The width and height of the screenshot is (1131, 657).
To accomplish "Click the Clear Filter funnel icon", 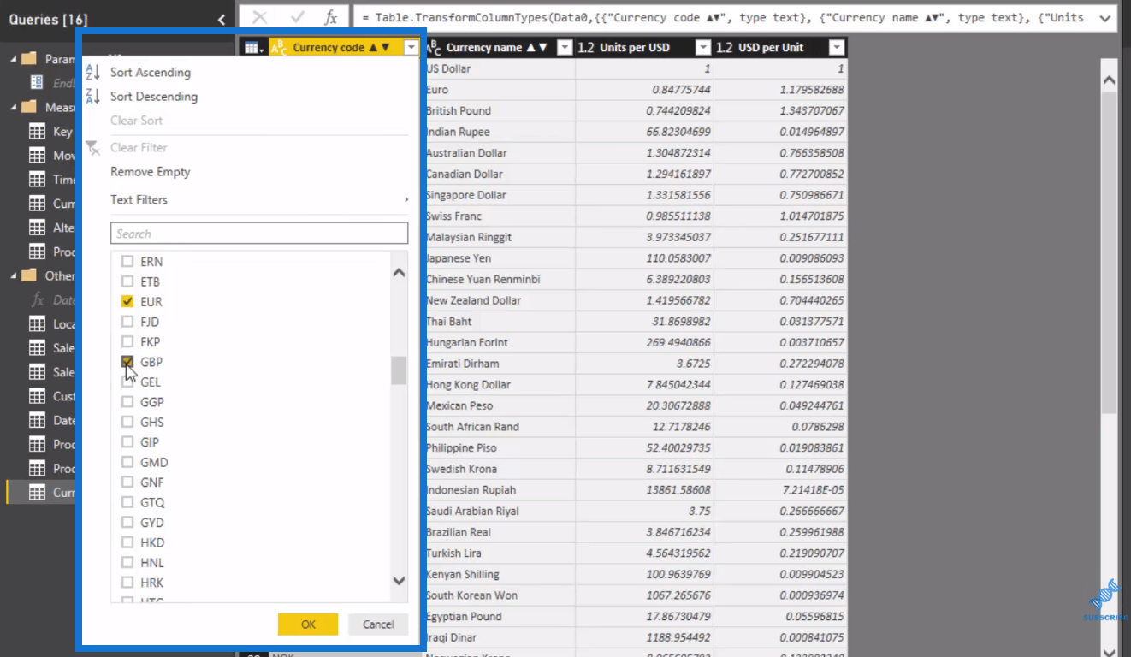I will click(93, 148).
